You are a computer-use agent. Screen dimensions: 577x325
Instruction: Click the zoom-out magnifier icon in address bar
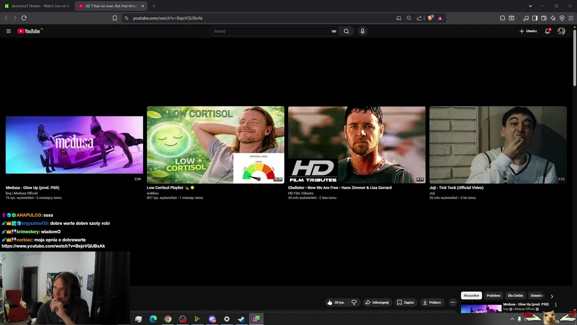click(x=409, y=18)
